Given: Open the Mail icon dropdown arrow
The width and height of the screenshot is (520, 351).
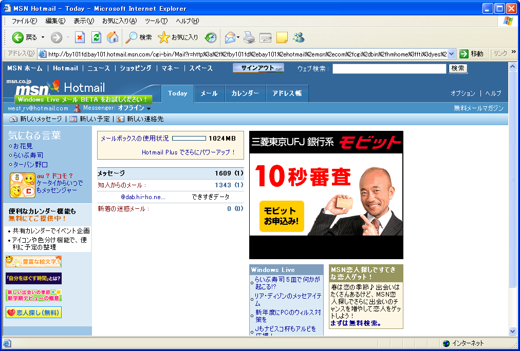Looking at the screenshot, I should coord(238,37).
